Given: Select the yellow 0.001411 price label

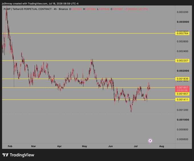Looking at the screenshot, I should (x=182, y=100).
